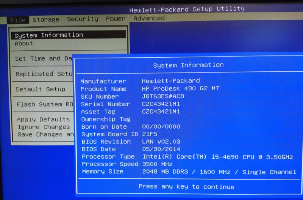Click the LAN v02.03 revision value
Viewport: 303px width, 200px height.
pos(161,142)
